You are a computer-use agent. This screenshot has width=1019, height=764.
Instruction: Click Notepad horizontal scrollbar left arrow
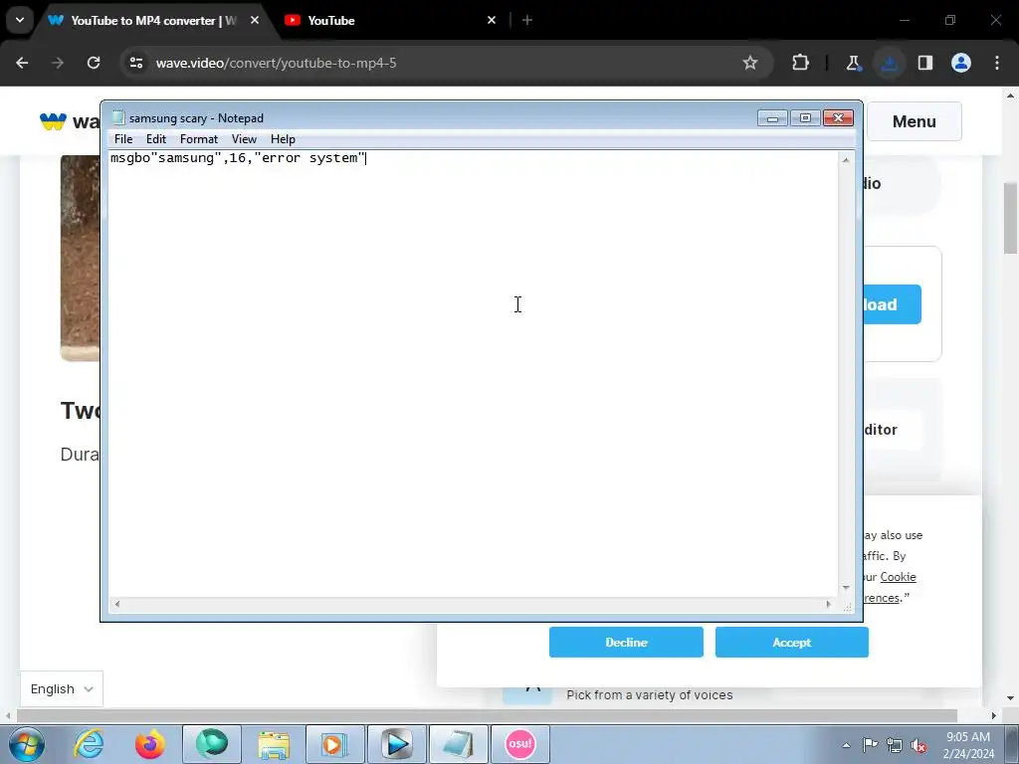pos(117,604)
